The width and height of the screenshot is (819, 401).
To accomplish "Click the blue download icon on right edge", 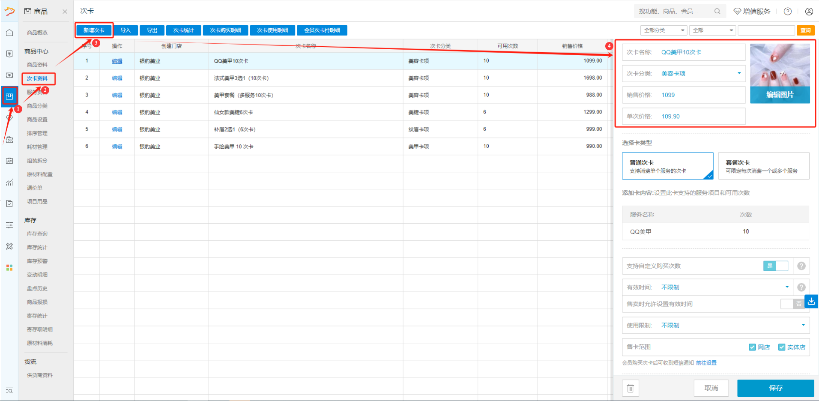I will pos(811,302).
